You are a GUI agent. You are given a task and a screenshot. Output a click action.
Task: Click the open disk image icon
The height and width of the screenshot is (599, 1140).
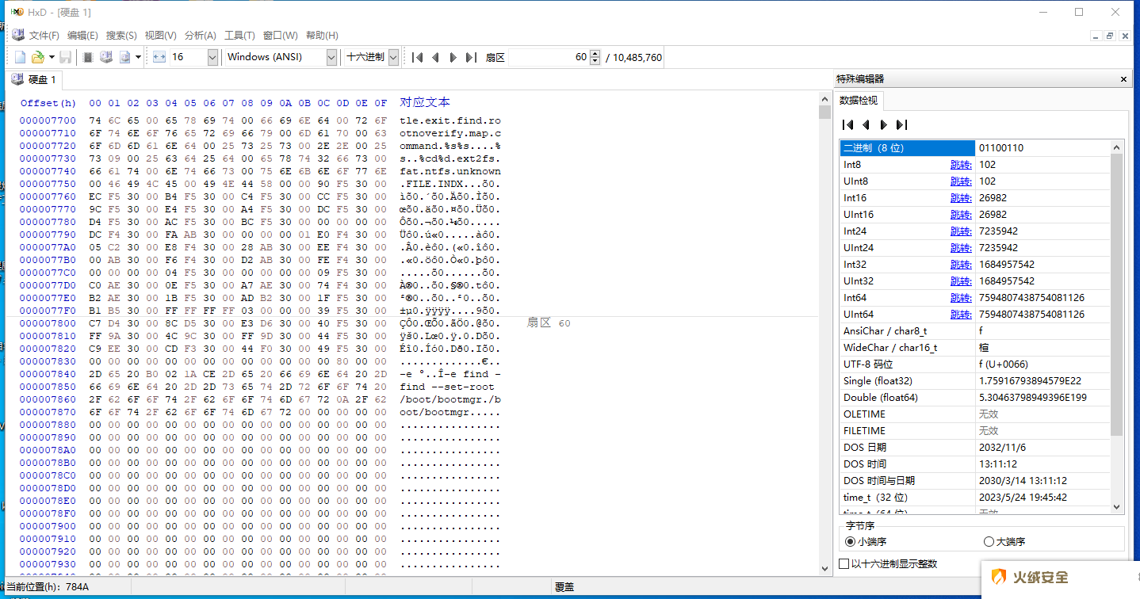[x=124, y=57]
